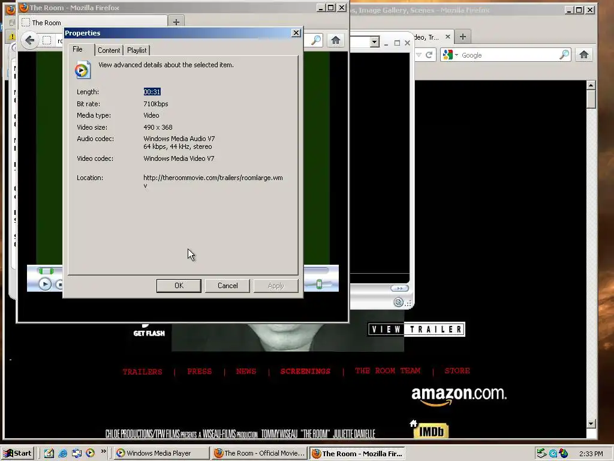Screen dimensions: 614x461
Task: Click the Windows Media Audio V7 text
Action: [179, 139]
